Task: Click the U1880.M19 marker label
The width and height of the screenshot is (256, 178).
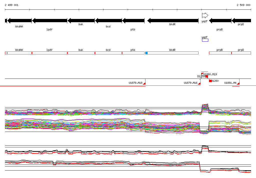Action: (210, 74)
